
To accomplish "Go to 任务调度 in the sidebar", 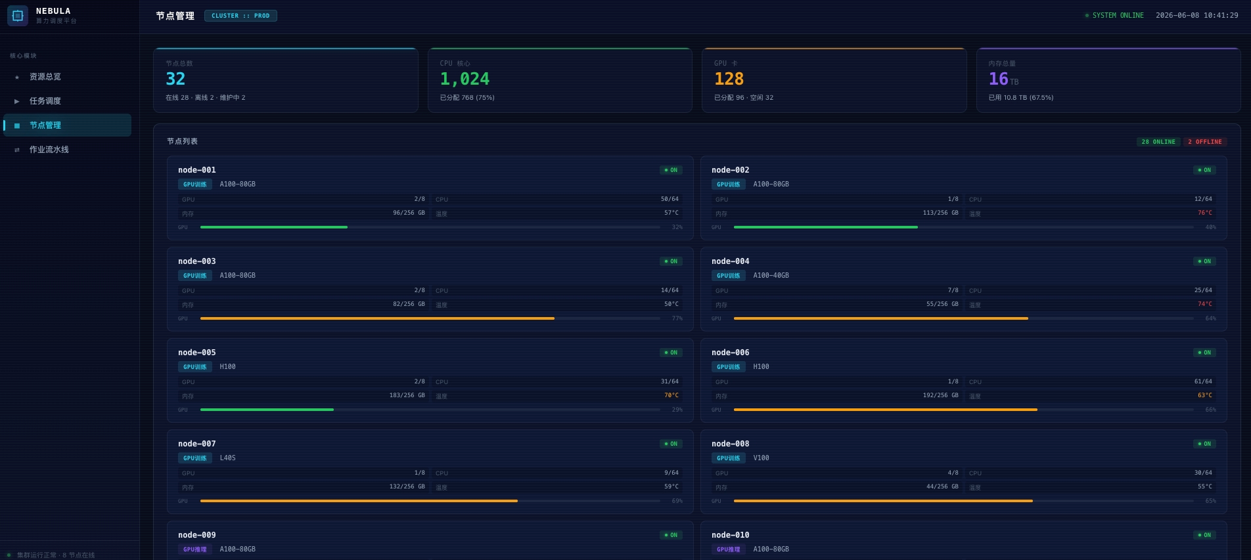I will (68, 101).
